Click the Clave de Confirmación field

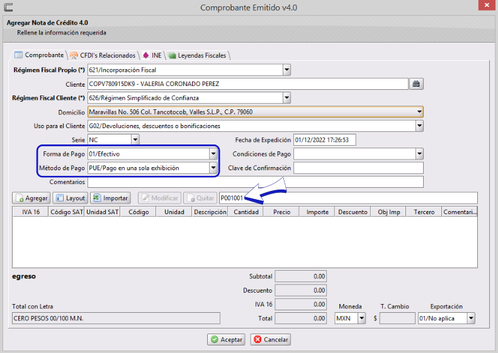(358, 168)
